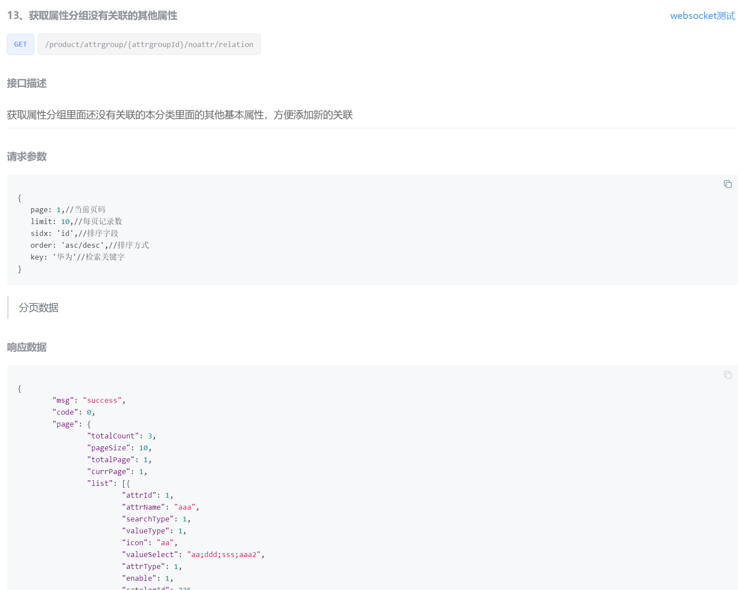The height and width of the screenshot is (590, 741).
Task: Select the "attrName": "aaa" line
Action: 161,507
